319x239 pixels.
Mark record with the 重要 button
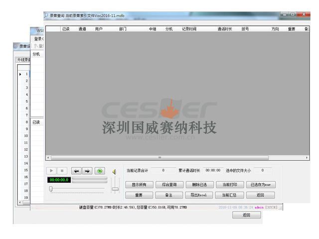coord(139,195)
